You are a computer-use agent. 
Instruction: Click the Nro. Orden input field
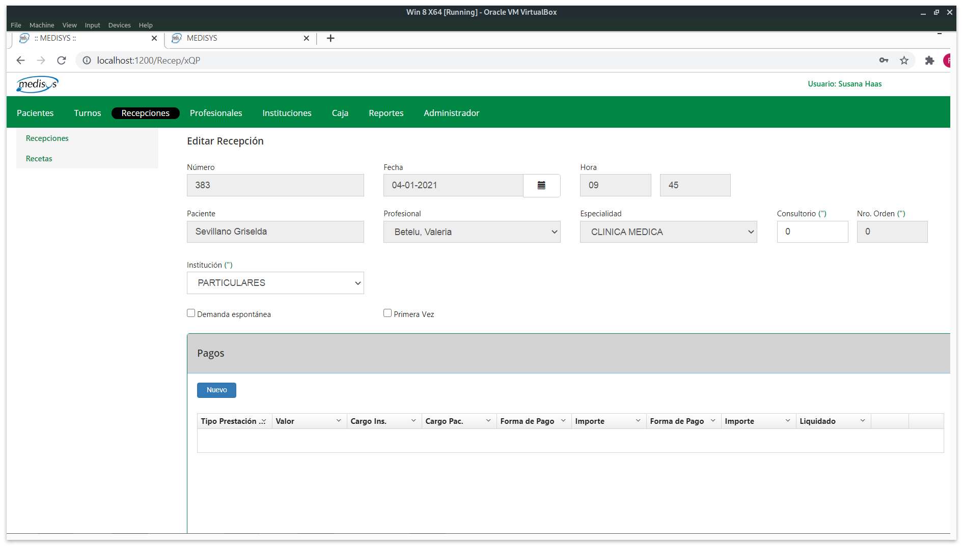coord(892,232)
